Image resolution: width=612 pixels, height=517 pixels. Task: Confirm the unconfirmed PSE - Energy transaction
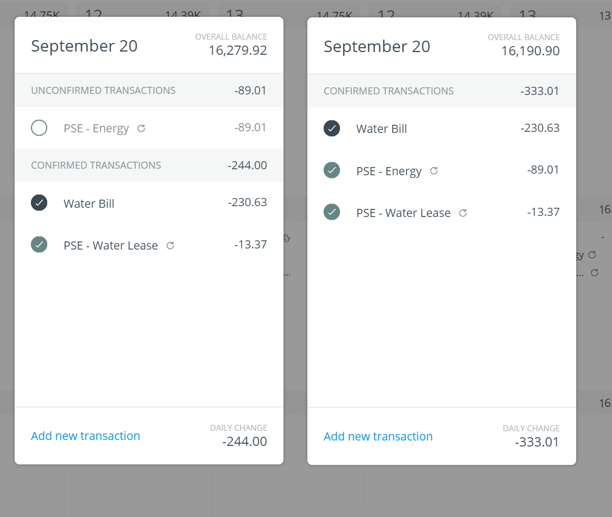click(x=39, y=128)
